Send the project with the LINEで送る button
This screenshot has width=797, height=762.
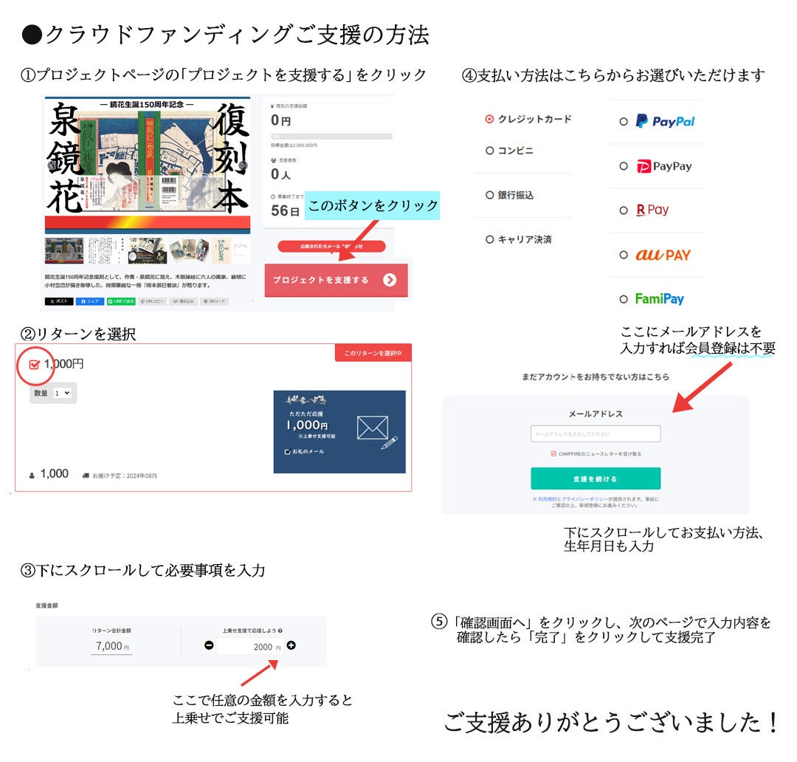pyautogui.click(x=121, y=301)
